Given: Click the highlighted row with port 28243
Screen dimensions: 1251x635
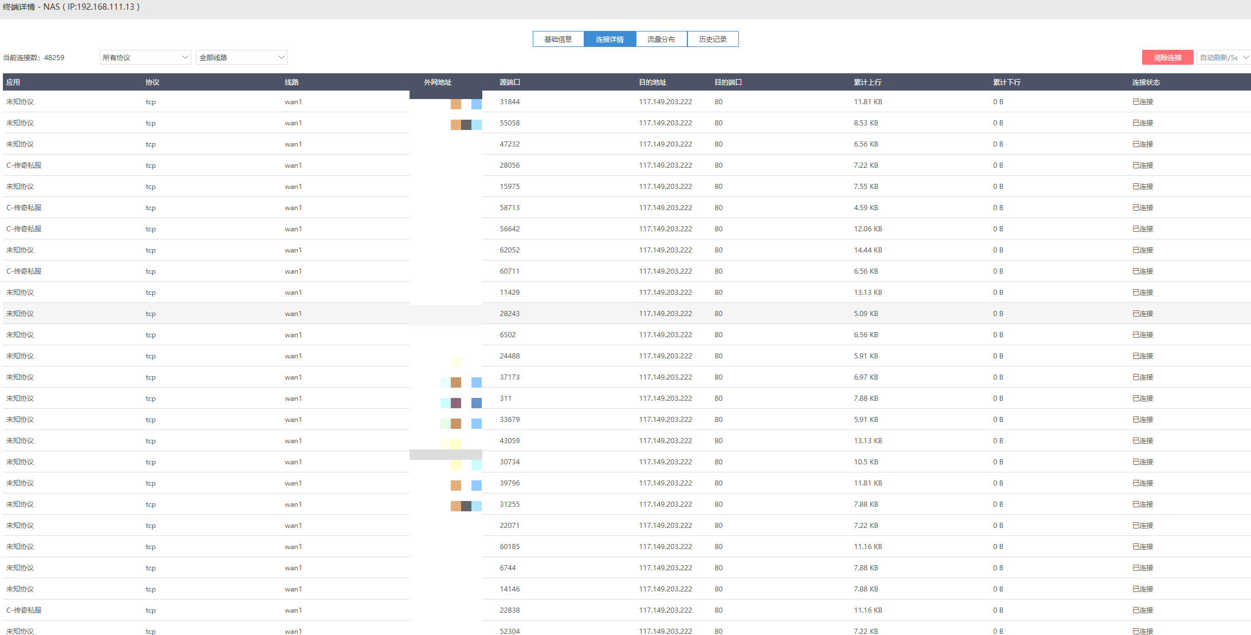Looking at the screenshot, I should coord(509,314).
